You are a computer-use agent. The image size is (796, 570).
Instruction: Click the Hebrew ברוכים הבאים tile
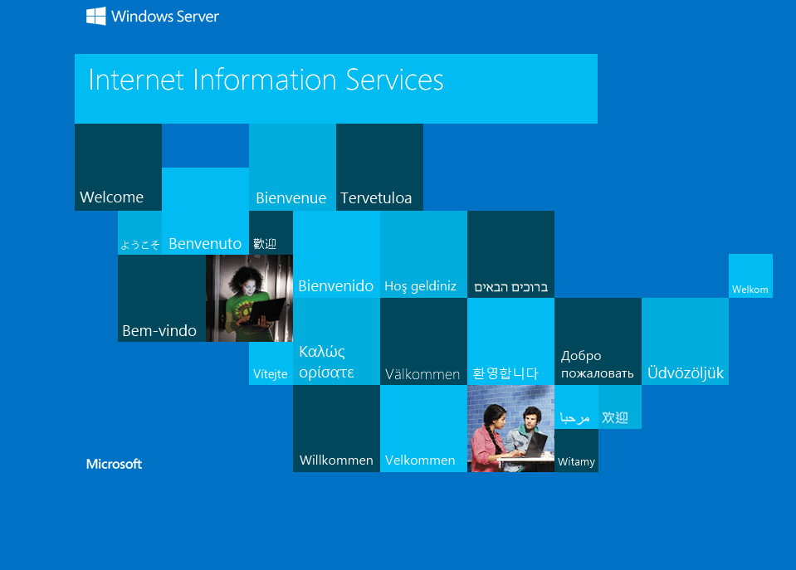point(510,254)
